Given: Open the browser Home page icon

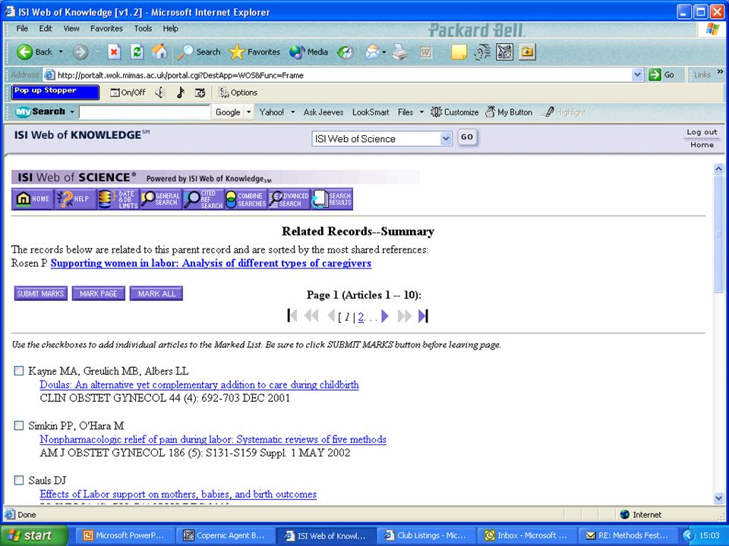Looking at the screenshot, I should pos(159,52).
